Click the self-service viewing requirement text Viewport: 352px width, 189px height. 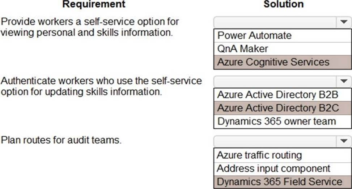pyautogui.click(x=90, y=27)
